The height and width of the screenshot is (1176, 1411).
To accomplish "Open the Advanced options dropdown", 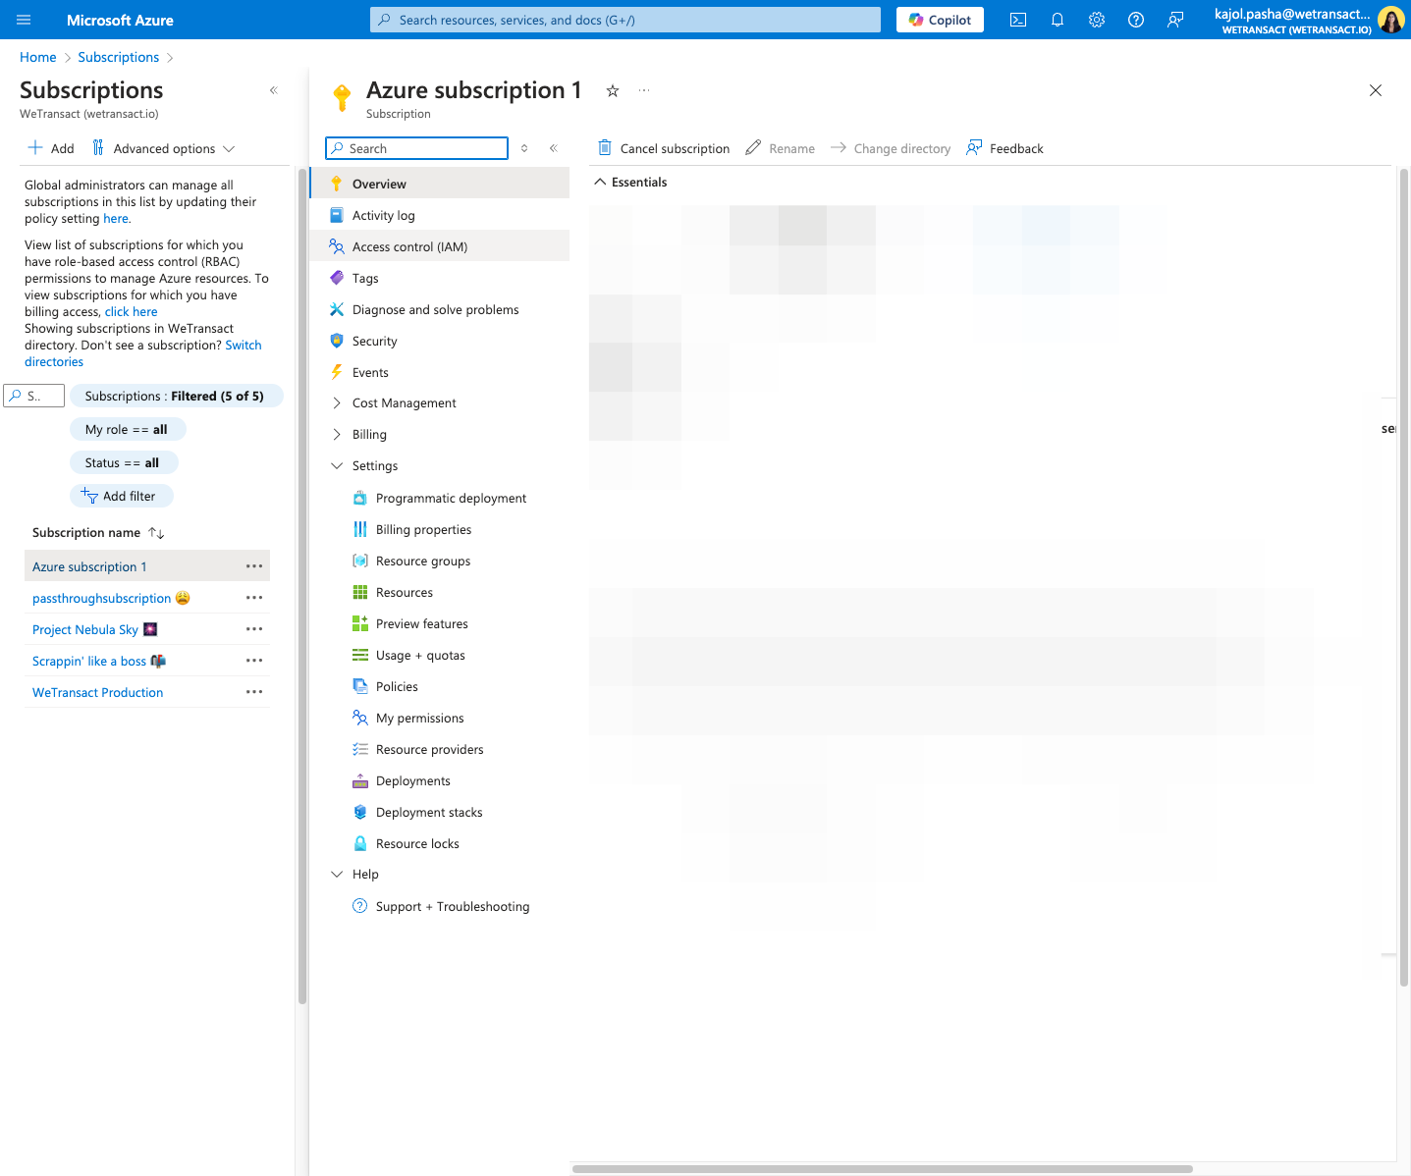I will click(x=164, y=148).
